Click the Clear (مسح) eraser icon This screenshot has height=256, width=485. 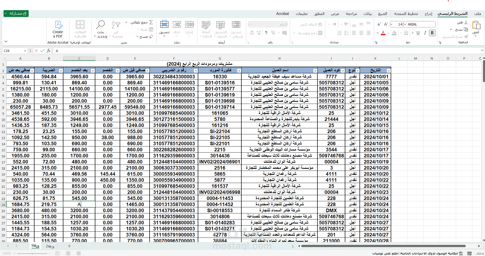[151, 36]
